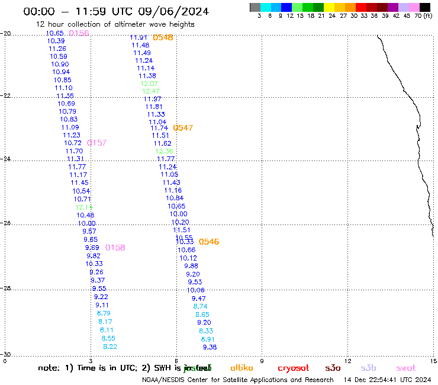Click the light blue value '8.17'
Image resolution: width=438 pixels, height=385 pixels.
pyautogui.click(x=105, y=322)
